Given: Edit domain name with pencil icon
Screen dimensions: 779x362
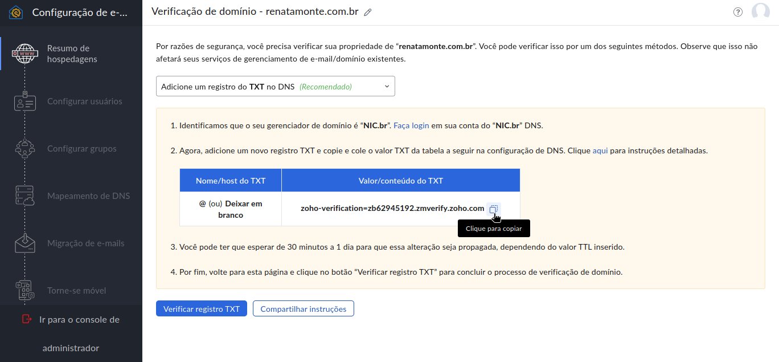Looking at the screenshot, I should pos(368,12).
